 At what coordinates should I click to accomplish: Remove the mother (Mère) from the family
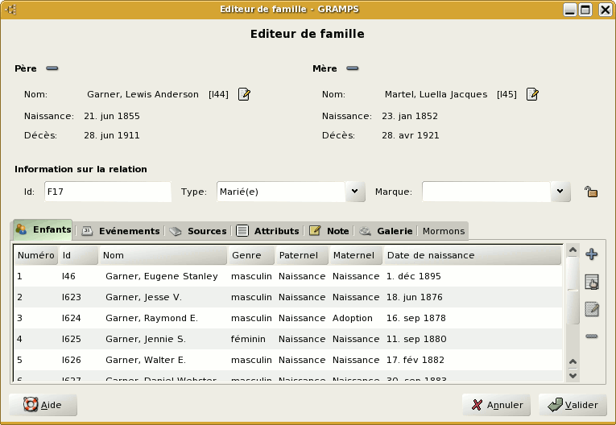pos(352,68)
